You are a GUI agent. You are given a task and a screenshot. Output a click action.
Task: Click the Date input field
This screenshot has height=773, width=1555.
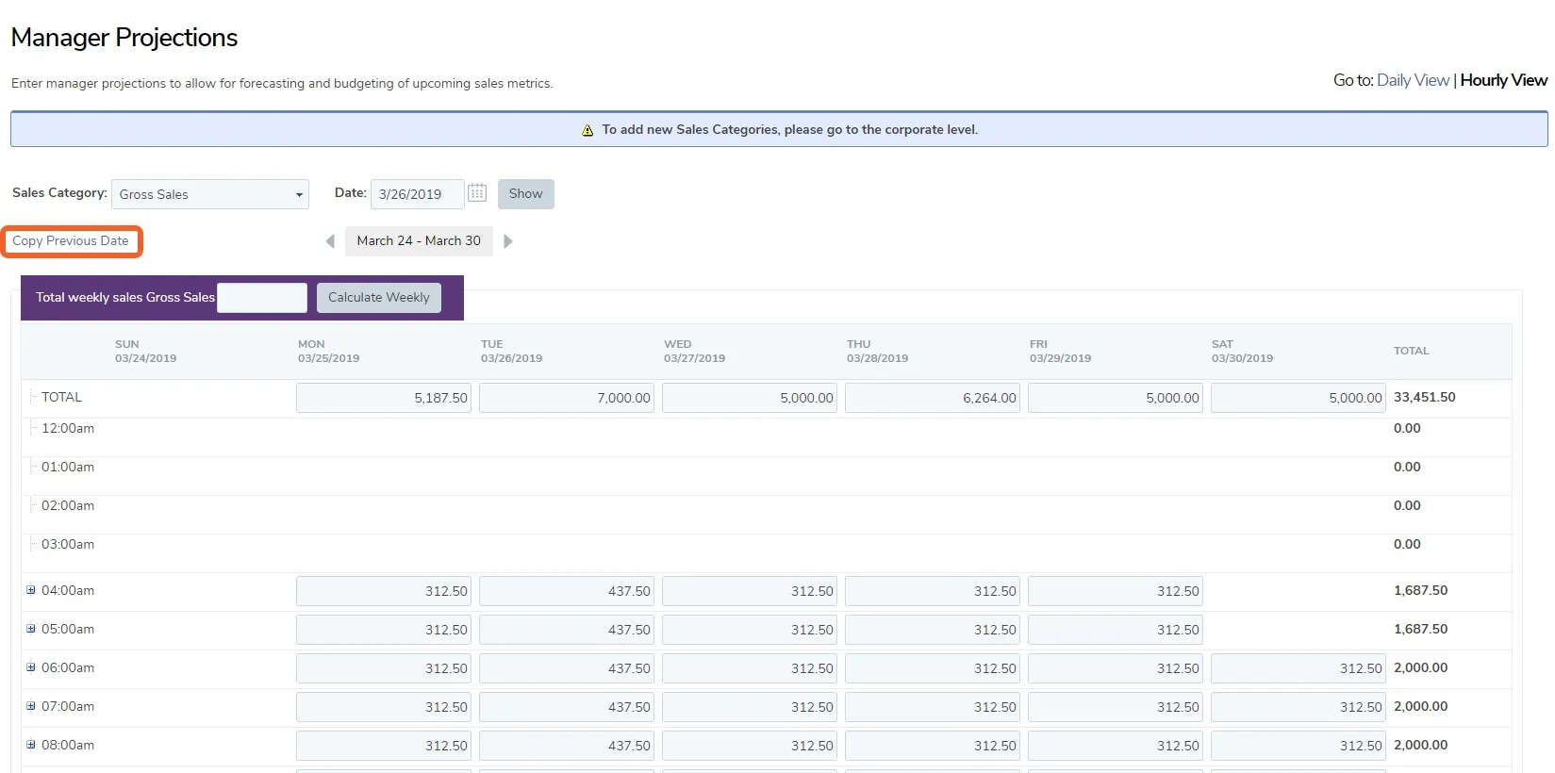(x=418, y=194)
